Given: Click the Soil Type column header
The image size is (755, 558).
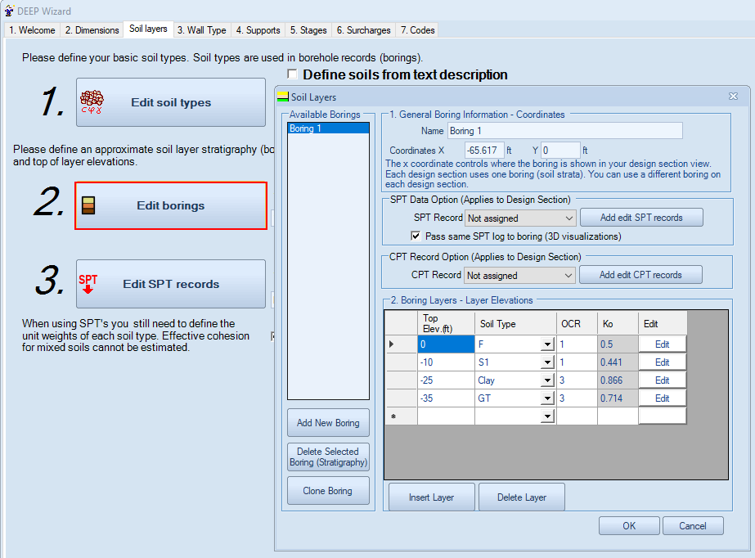Looking at the screenshot, I should pyautogui.click(x=515, y=323).
